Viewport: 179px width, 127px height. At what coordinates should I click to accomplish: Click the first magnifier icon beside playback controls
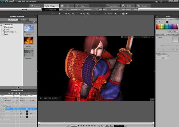[x=99, y=126]
